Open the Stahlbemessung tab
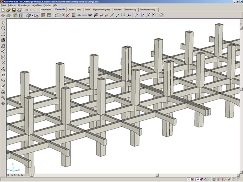 (x=147, y=10)
